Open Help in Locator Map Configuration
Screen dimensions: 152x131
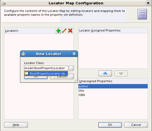(16, 125)
